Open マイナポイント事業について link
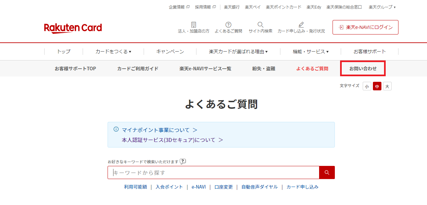The height and width of the screenshot is (205, 427). tap(160, 130)
